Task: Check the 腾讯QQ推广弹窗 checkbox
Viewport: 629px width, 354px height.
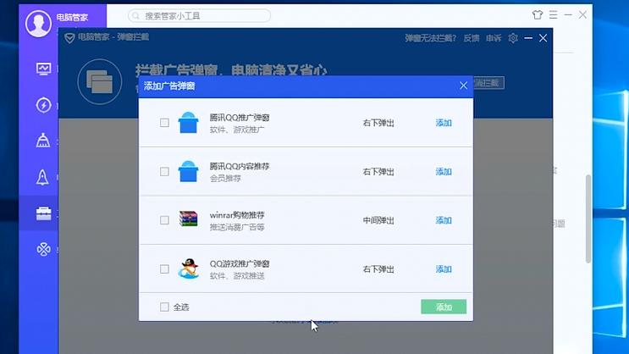Action: point(164,123)
